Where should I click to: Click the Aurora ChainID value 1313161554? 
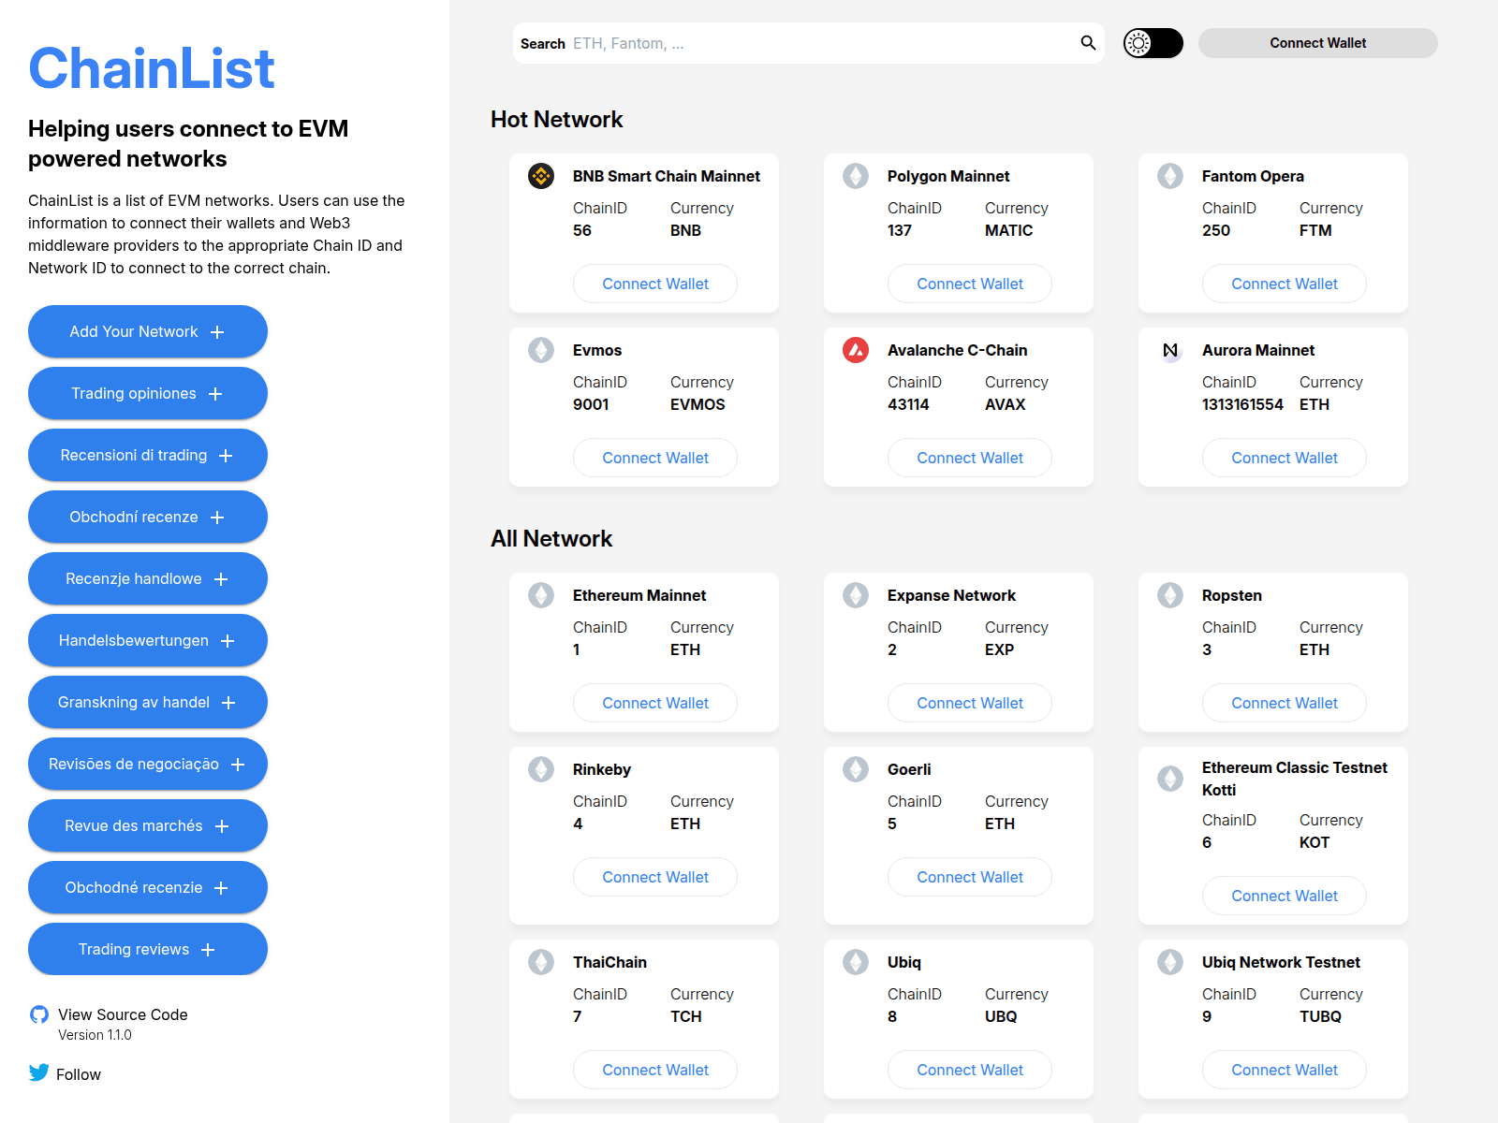pyautogui.click(x=1242, y=404)
